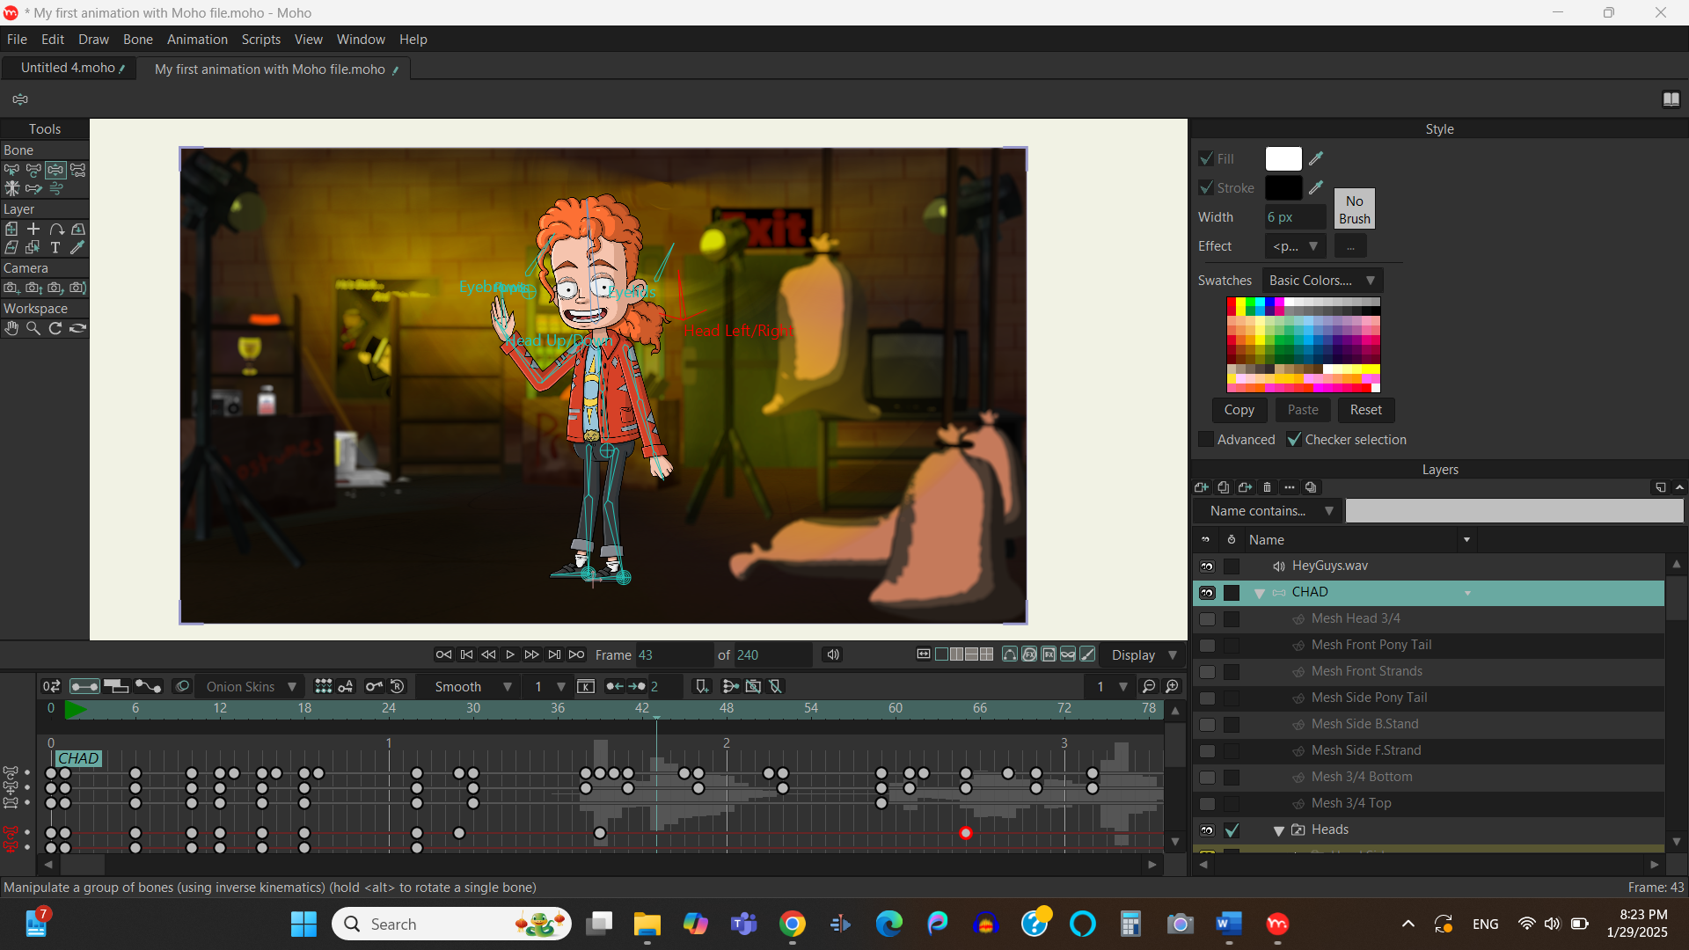This screenshot has width=1689, height=950.
Task: Uncheck the Stroke checkbox
Action: point(1206,187)
